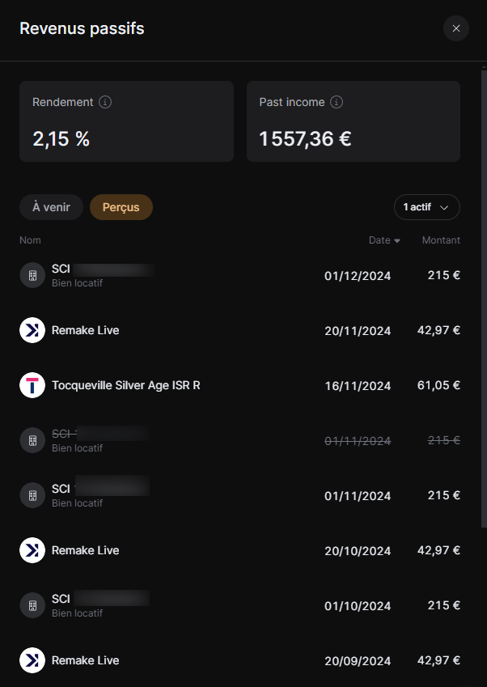Click the Nom column header
Image resolution: width=487 pixels, height=687 pixels.
point(30,240)
